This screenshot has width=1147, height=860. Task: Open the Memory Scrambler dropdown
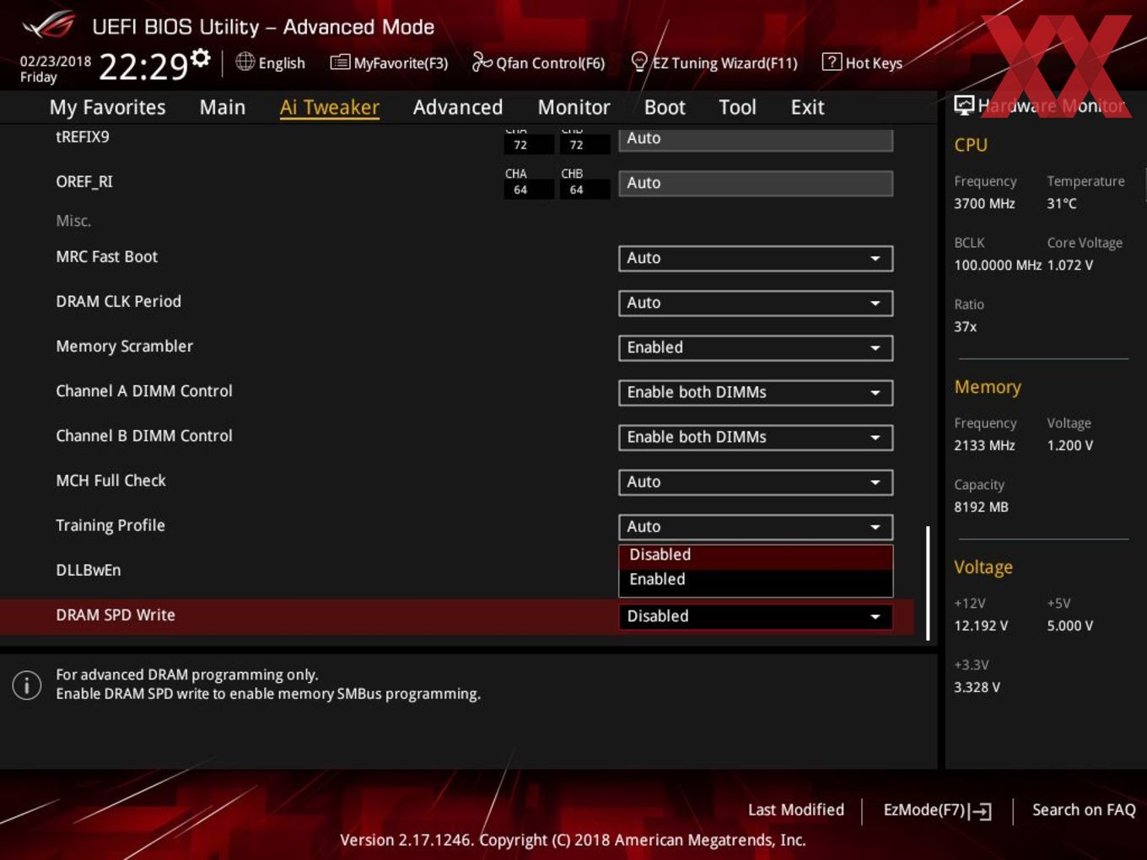coord(756,347)
